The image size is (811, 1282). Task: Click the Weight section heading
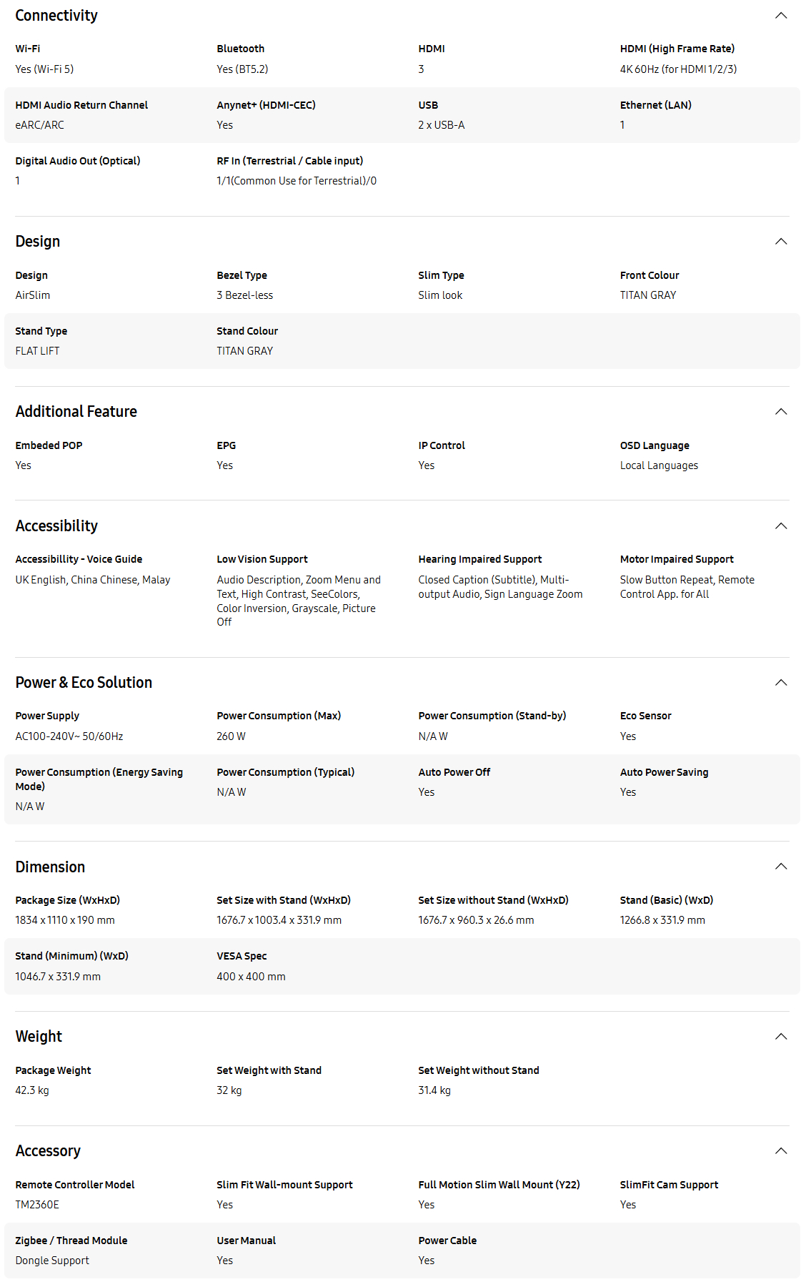(x=39, y=1037)
